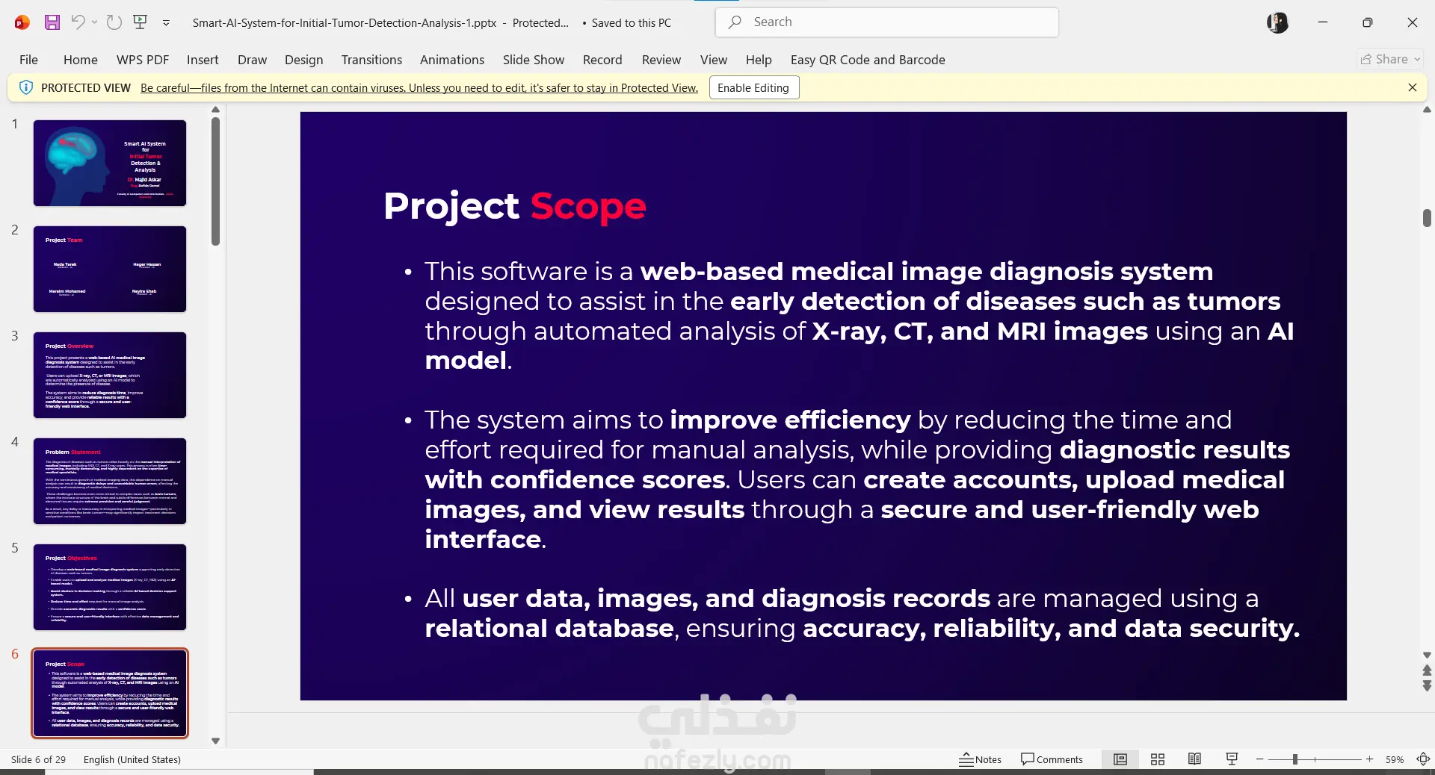Image resolution: width=1435 pixels, height=775 pixels.
Task: Click the Protected View shield icon
Action: [x=25, y=87]
